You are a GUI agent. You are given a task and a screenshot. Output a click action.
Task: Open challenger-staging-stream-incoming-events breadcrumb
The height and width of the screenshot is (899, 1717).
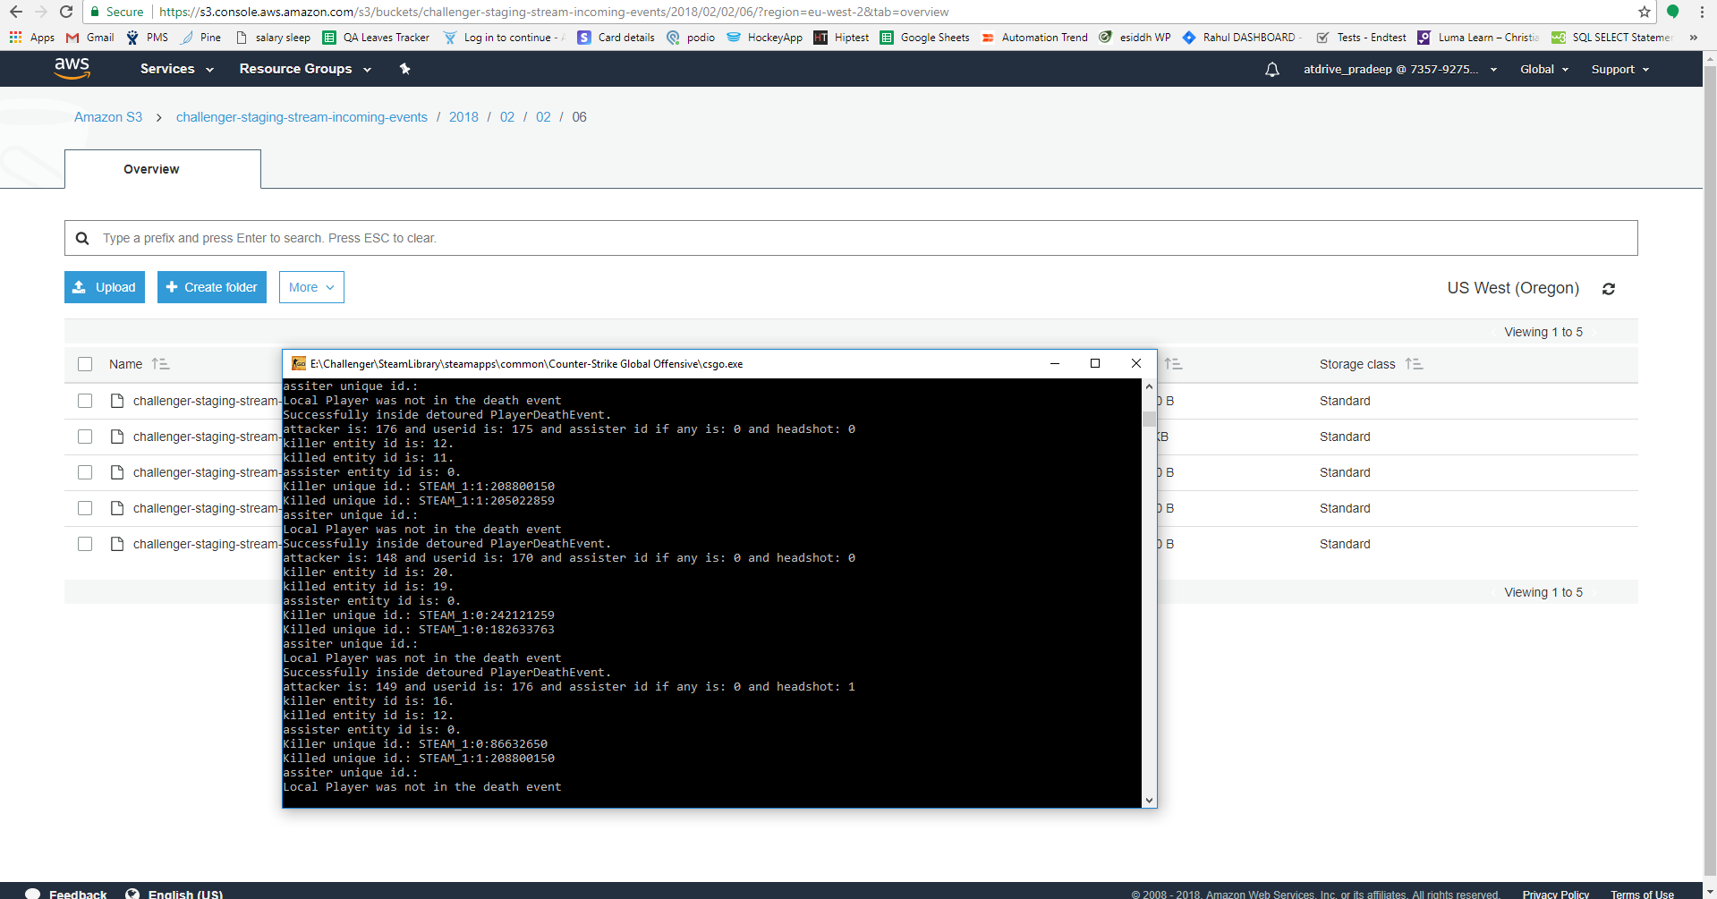point(302,117)
